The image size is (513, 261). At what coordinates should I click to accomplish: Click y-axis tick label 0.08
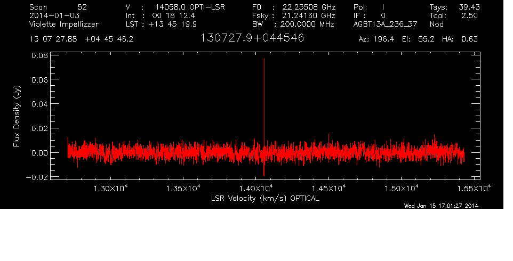(39, 55)
